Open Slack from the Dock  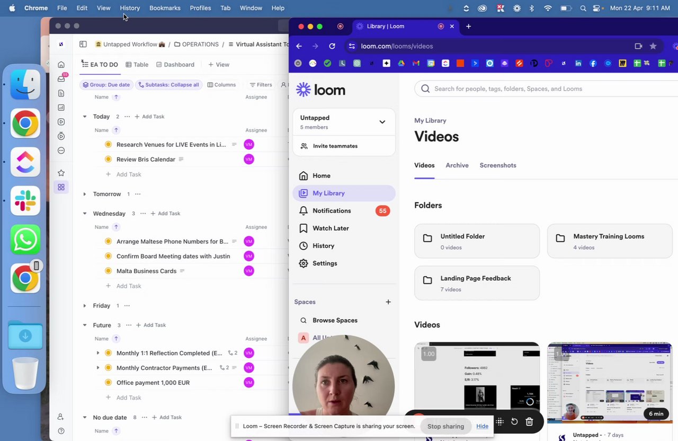coord(25,201)
